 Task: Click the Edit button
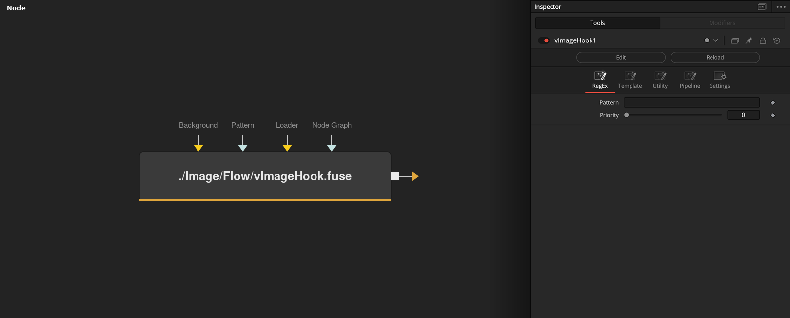click(621, 57)
